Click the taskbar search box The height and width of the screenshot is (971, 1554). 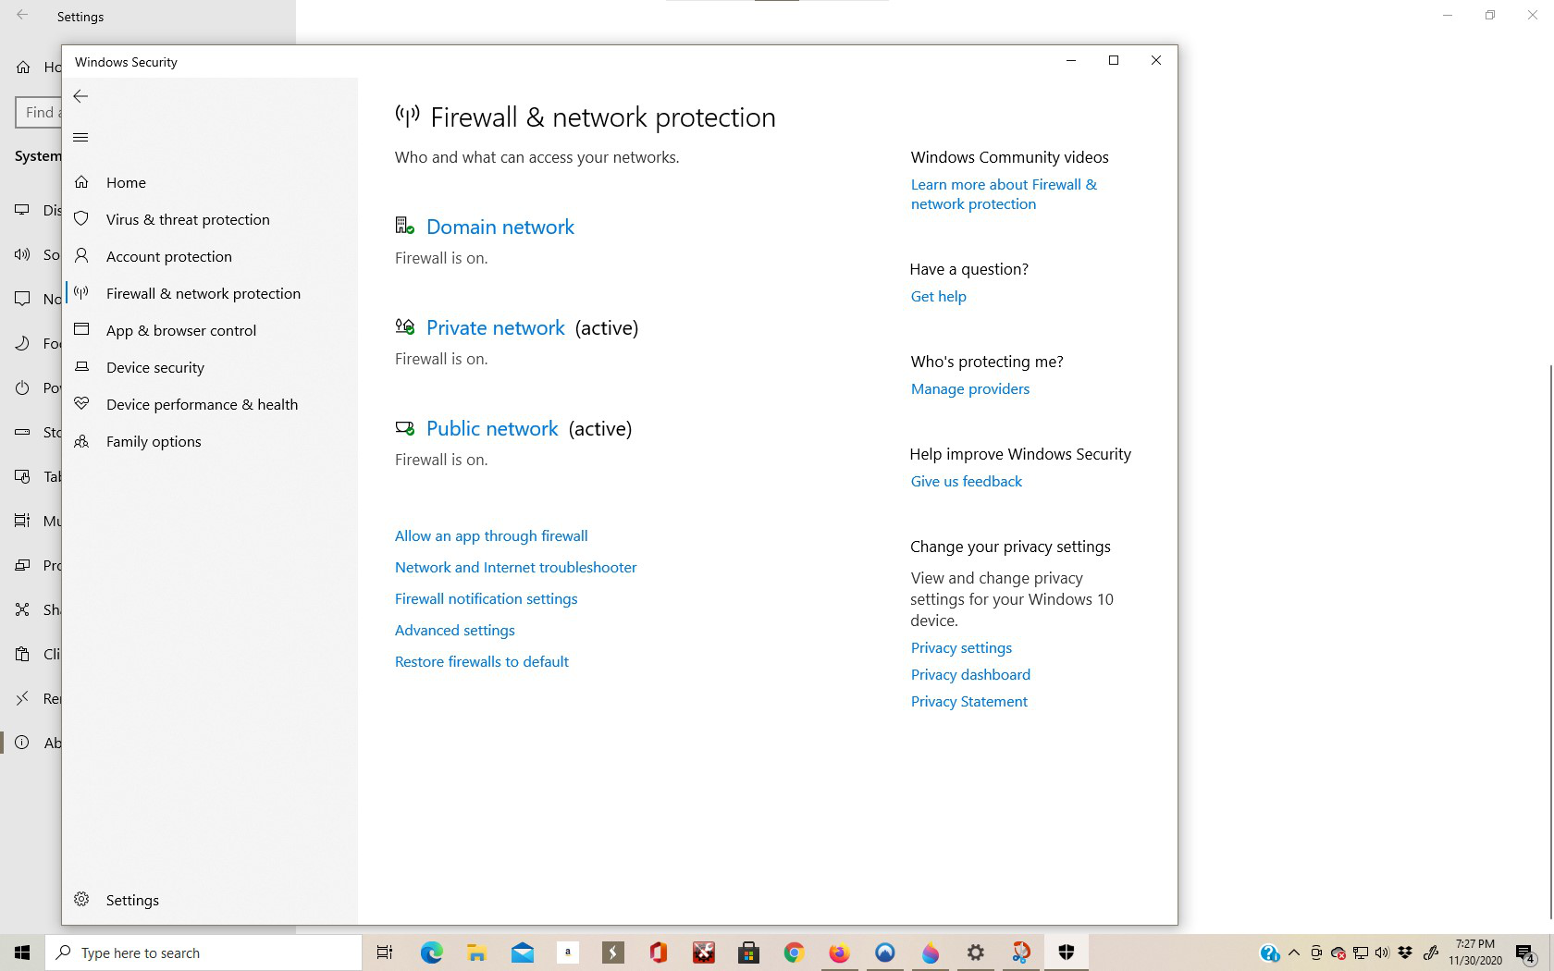203,953
